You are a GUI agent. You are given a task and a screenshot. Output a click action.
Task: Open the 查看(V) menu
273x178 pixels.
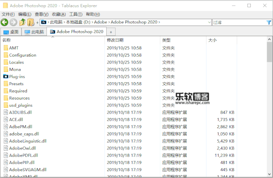coord(42,14)
